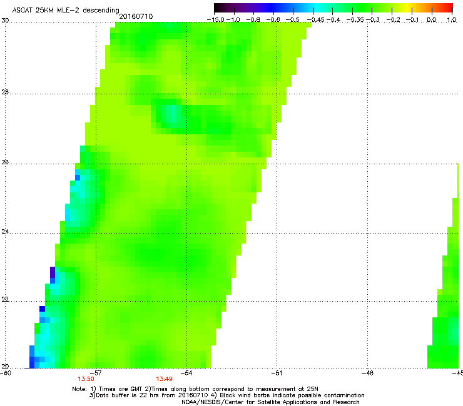This screenshot has width=463, height=406.
Task: Click the colorbar label -0.6
Action: pos(273,20)
